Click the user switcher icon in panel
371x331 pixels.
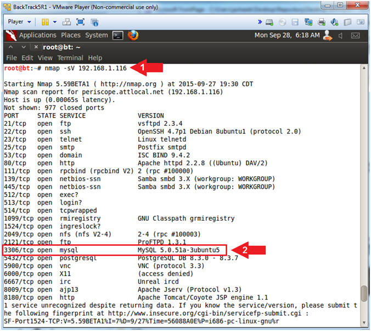pos(328,36)
